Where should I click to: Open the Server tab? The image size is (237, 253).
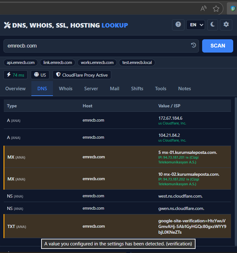tap(91, 89)
